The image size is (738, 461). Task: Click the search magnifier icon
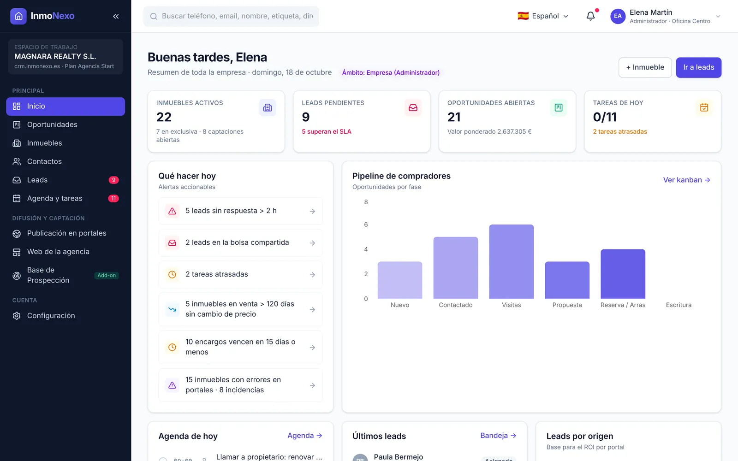click(x=154, y=17)
